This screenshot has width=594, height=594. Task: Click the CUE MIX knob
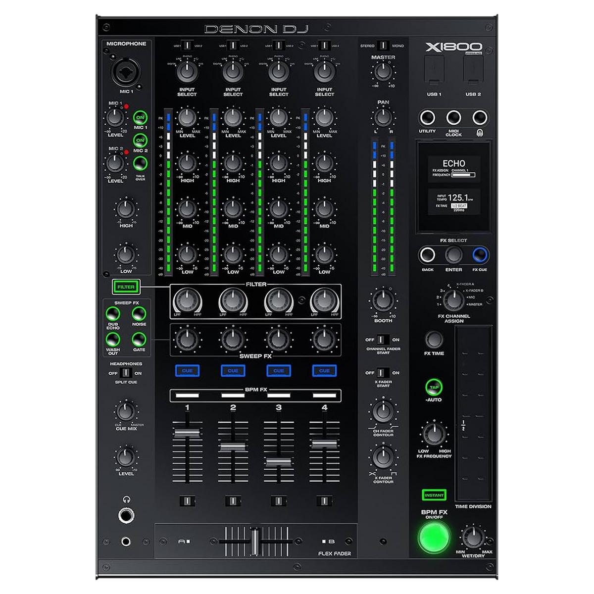[126, 411]
